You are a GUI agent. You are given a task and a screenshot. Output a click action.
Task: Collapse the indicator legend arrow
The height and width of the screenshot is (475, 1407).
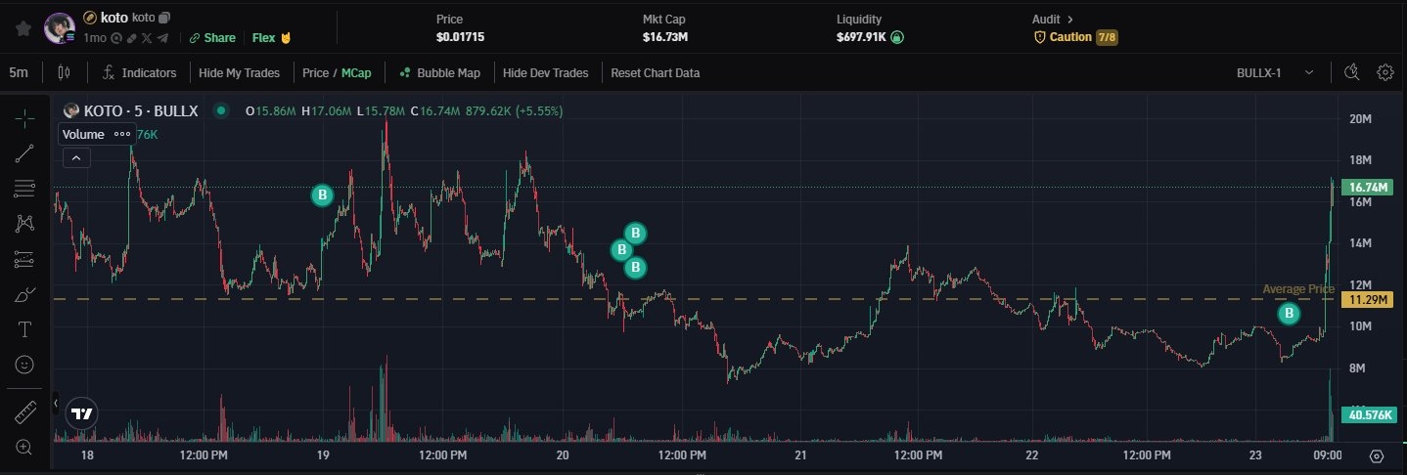click(77, 157)
